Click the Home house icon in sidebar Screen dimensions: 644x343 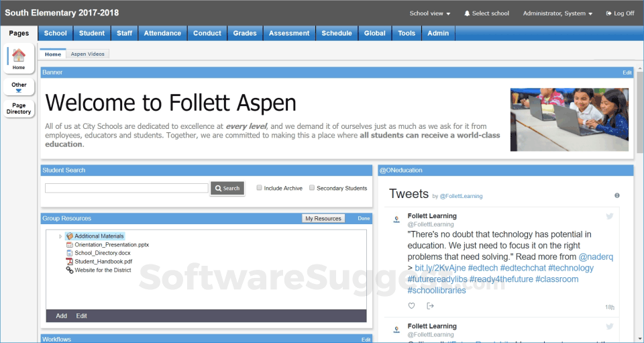pyautogui.click(x=19, y=56)
